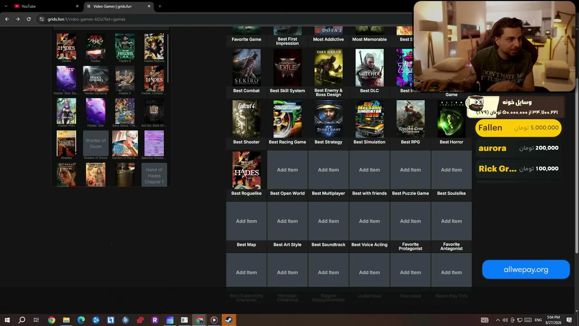The image size is (579, 326).
Task: Add an item for Best Art Style
Action: coord(287,221)
